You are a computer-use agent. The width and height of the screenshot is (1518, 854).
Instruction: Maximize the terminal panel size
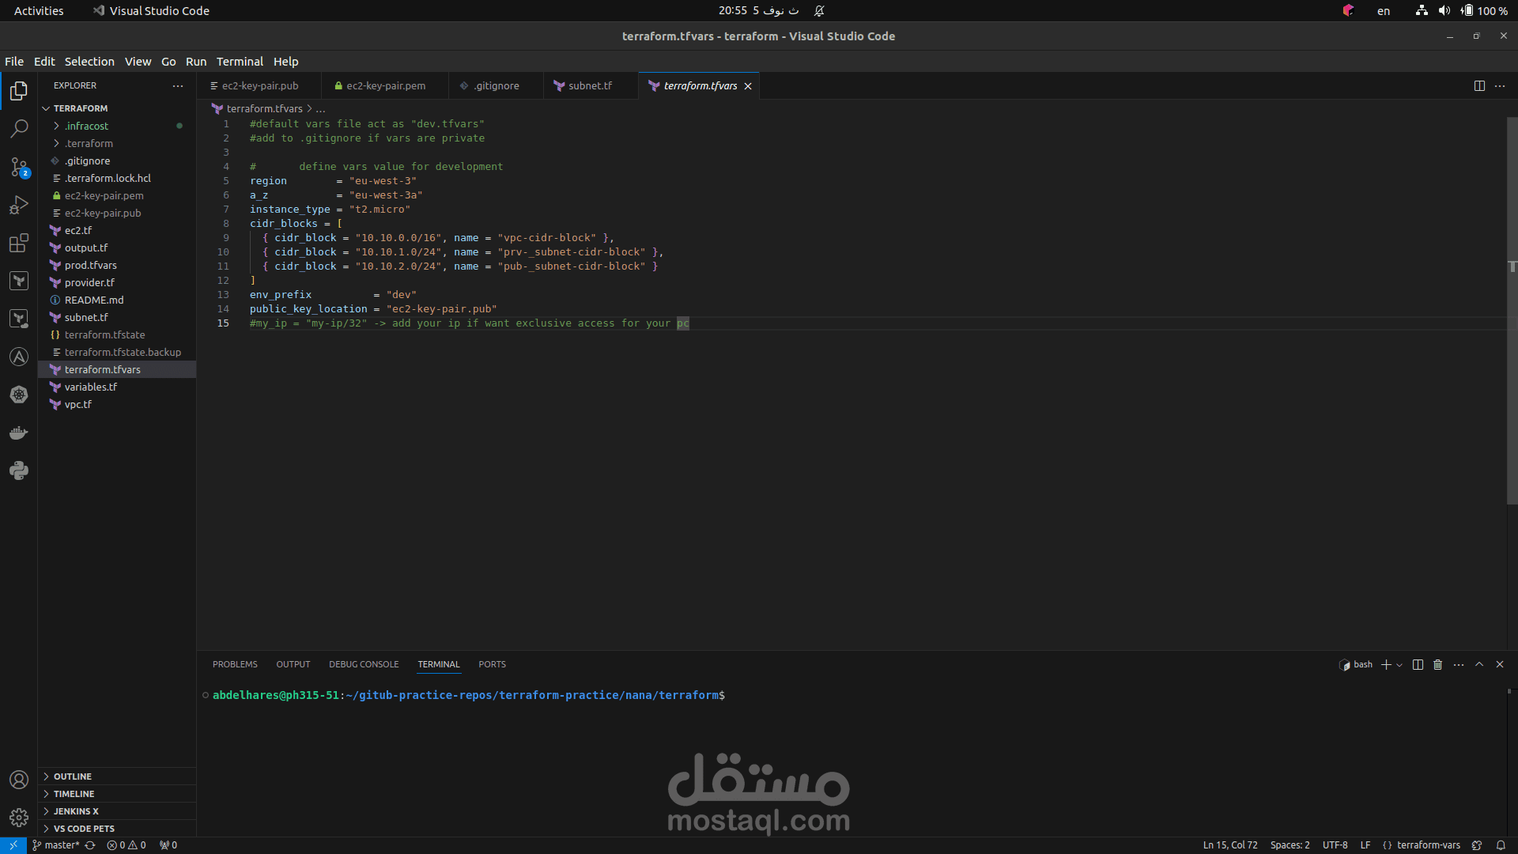pos(1479,665)
